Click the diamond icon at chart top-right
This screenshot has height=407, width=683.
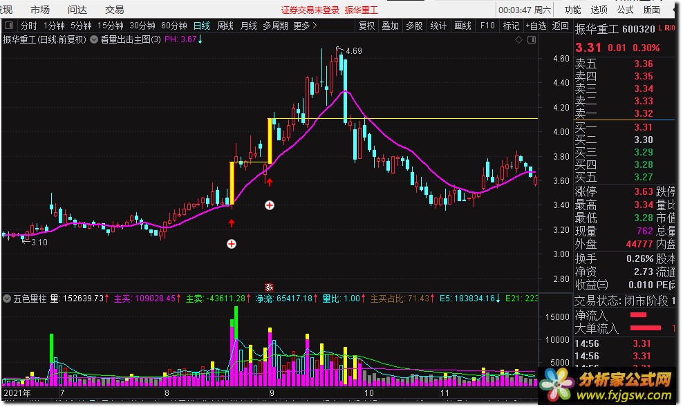pyautogui.click(x=518, y=39)
